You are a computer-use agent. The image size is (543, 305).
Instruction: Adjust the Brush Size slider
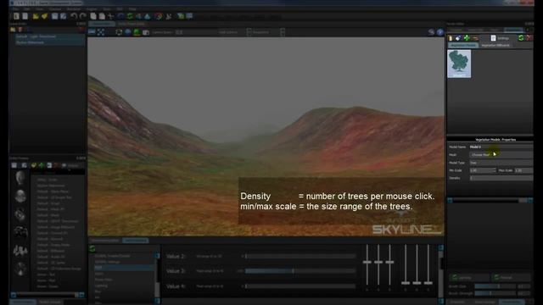495,286
